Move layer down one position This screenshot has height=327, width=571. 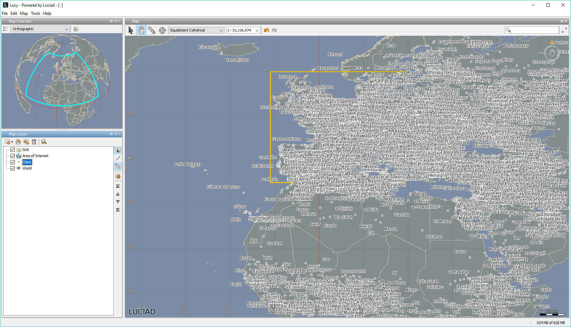tap(118, 202)
